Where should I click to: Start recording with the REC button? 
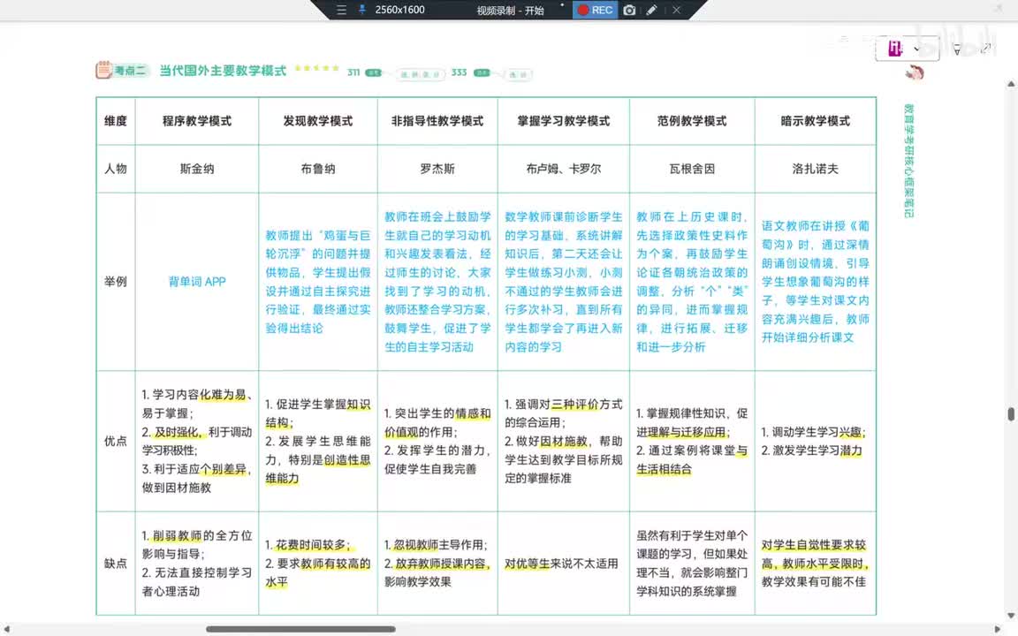coord(595,10)
